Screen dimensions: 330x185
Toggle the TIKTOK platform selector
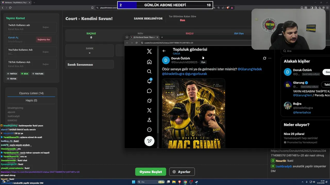click(12, 79)
